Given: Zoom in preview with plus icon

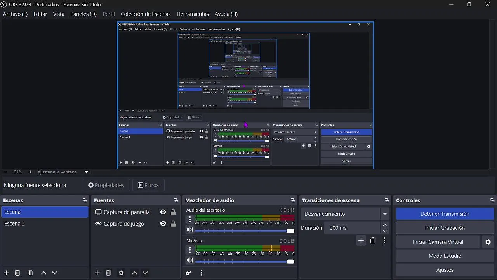Looking at the screenshot, I should (30, 172).
